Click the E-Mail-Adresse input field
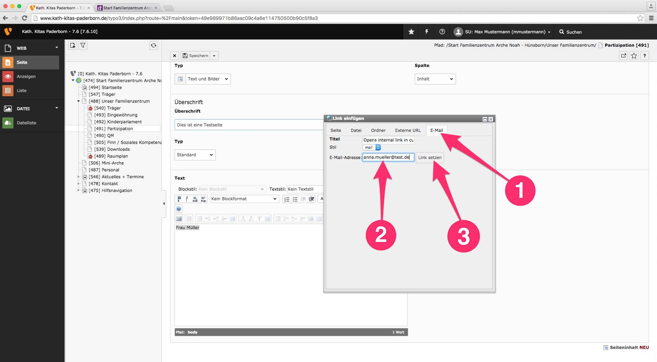657x362 pixels. (x=388, y=157)
